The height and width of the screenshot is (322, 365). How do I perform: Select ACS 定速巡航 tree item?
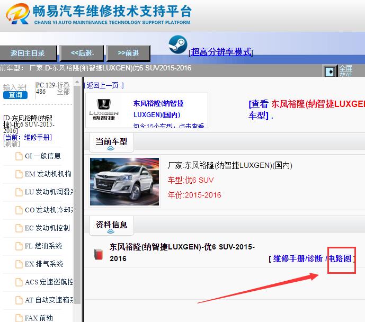[x=49, y=282]
